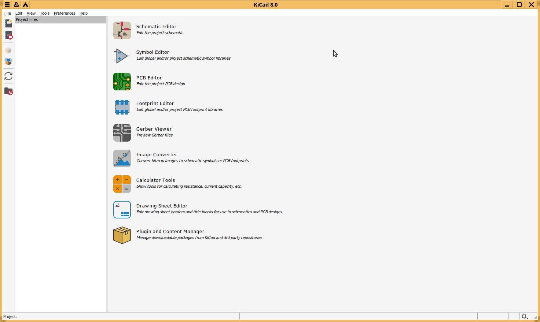Open the Help menu
The image size is (540, 322).
pyautogui.click(x=84, y=13)
